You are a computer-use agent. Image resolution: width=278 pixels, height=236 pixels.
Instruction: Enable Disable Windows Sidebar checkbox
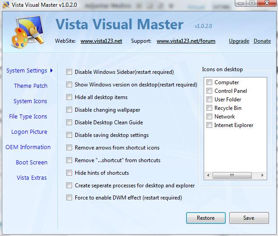69,72
